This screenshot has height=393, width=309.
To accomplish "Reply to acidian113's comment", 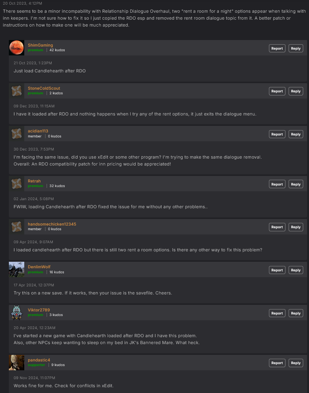I will click(x=296, y=134).
